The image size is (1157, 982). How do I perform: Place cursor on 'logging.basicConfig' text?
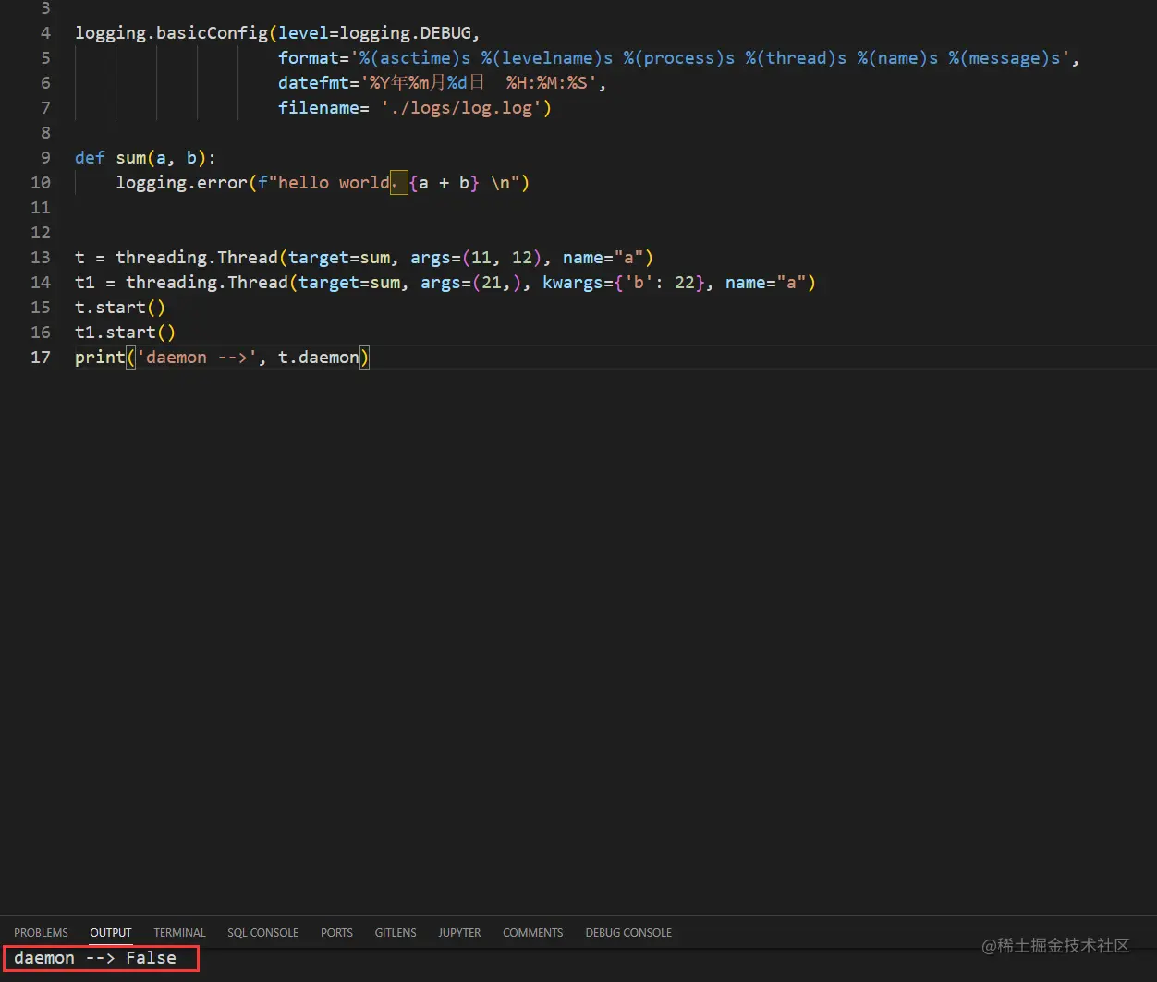point(171,33)
